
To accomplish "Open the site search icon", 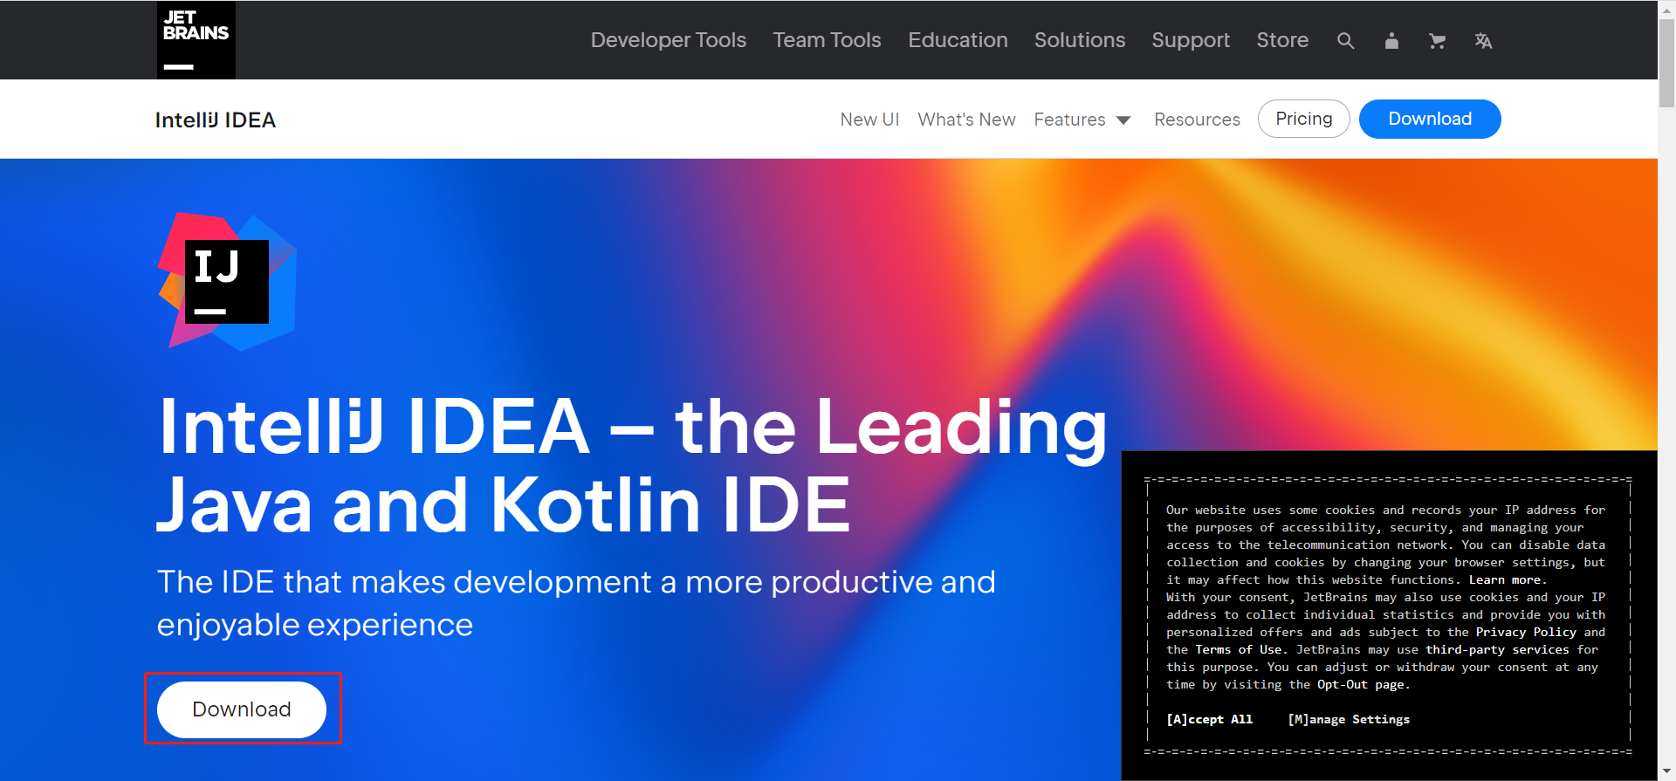I will 1345,41.
